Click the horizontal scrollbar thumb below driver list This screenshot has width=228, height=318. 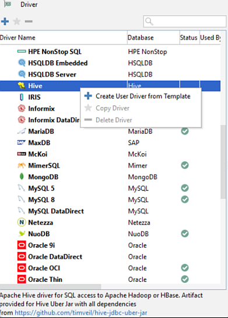pos(50,286)
